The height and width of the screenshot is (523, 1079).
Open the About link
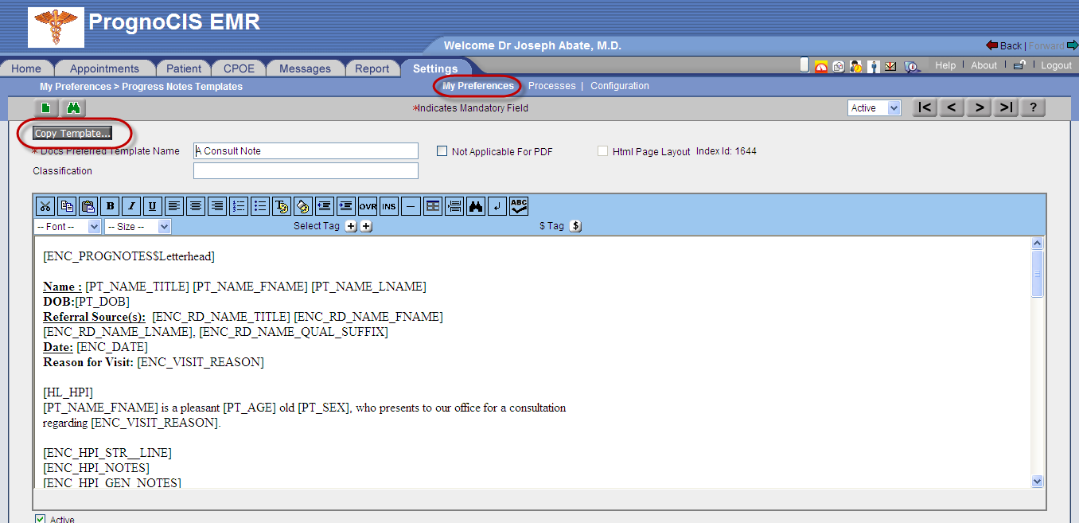click(984, 65)
